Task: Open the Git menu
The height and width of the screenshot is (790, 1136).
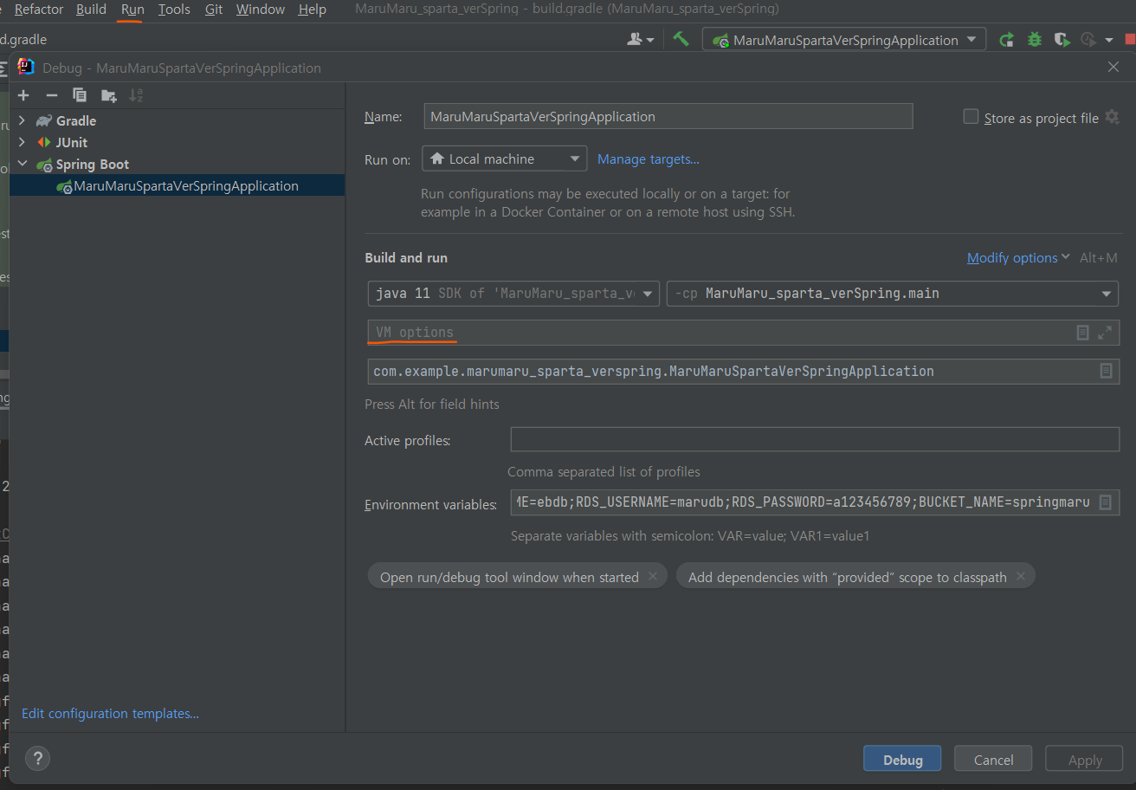Action: (x=214, y=10)
